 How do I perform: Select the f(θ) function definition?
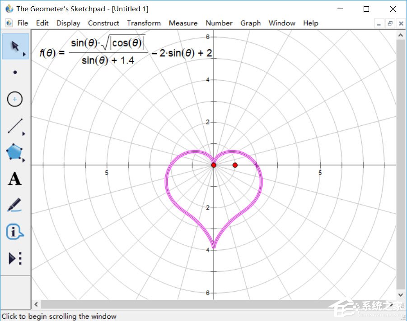(126, 51)
